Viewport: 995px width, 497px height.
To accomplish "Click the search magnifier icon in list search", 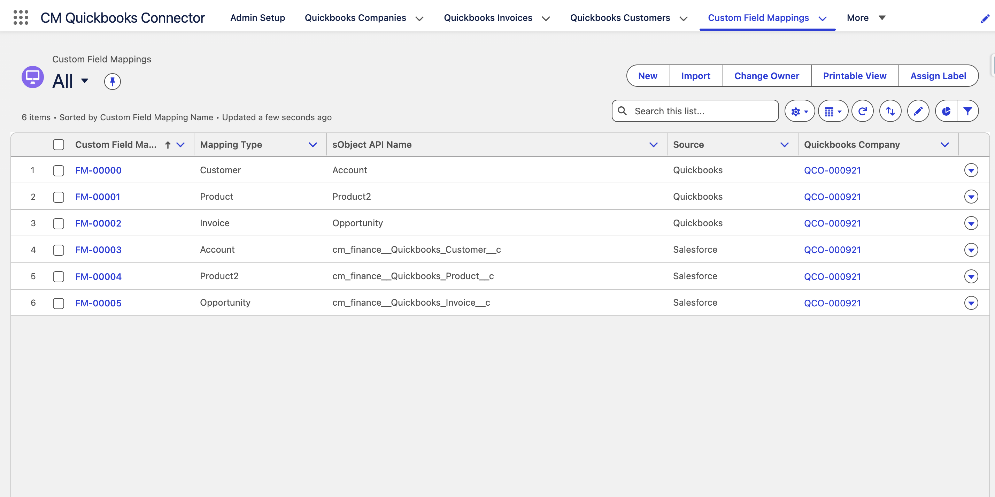I will click(x=622, y=111).
